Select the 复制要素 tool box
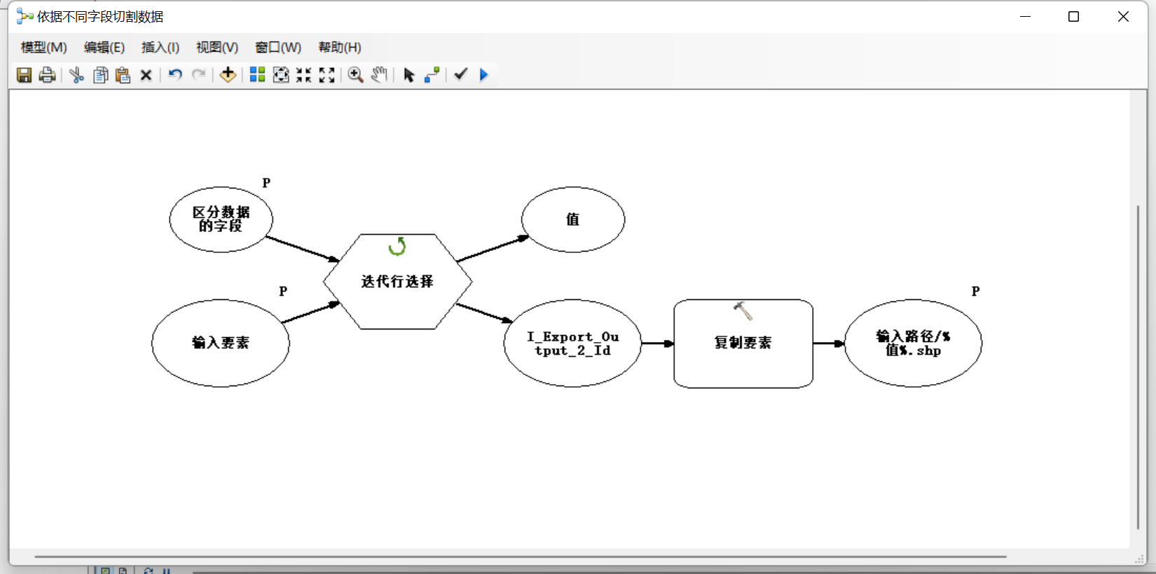This screenshot has height=574, width=1156. tap(743, 343)
